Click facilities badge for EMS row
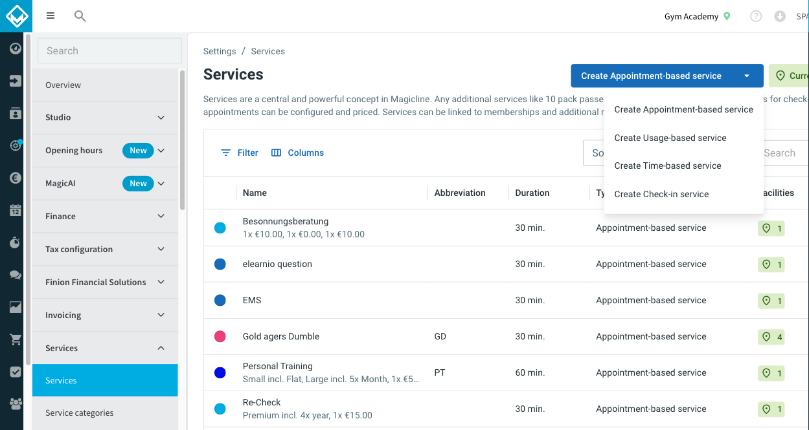This screenshot has height=430, width=809. coord(771,301)
